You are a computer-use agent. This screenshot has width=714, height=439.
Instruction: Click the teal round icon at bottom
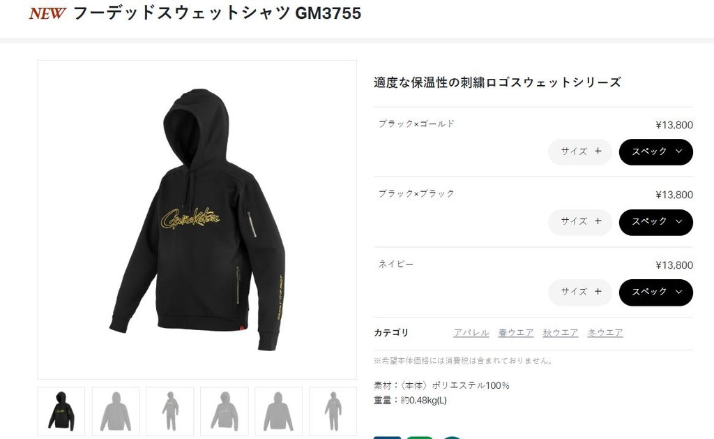pyautogui.click(x=452, y=438)
